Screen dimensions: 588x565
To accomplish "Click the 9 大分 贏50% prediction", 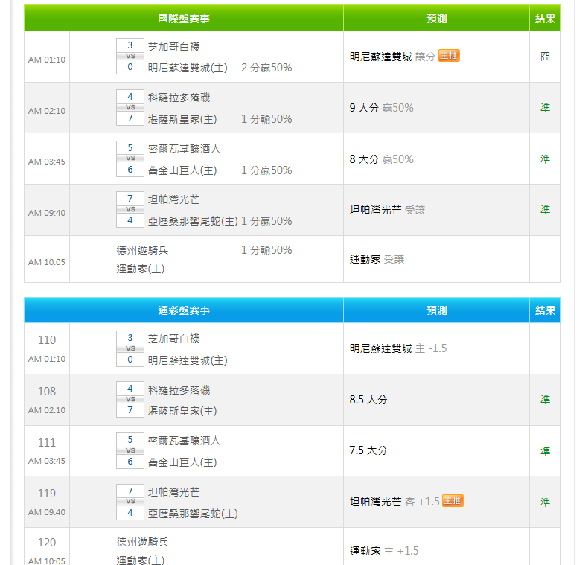I will [x=381, y=108].
